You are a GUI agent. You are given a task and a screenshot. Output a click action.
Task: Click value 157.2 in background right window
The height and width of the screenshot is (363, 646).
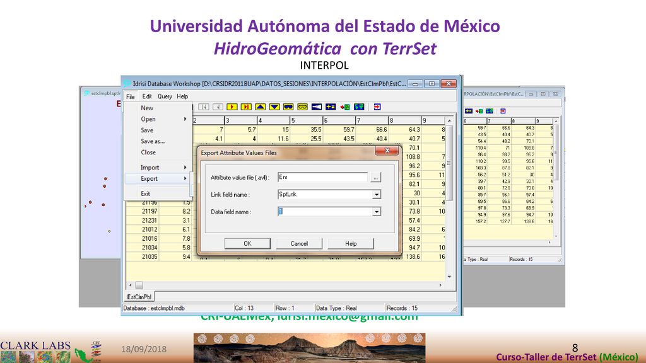481,221
